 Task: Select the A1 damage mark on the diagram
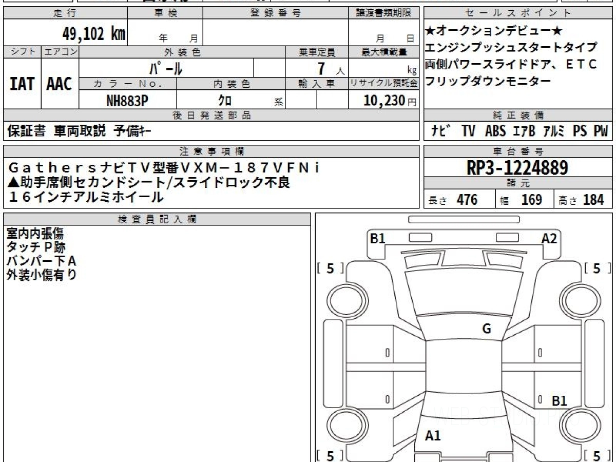point(433,436)
